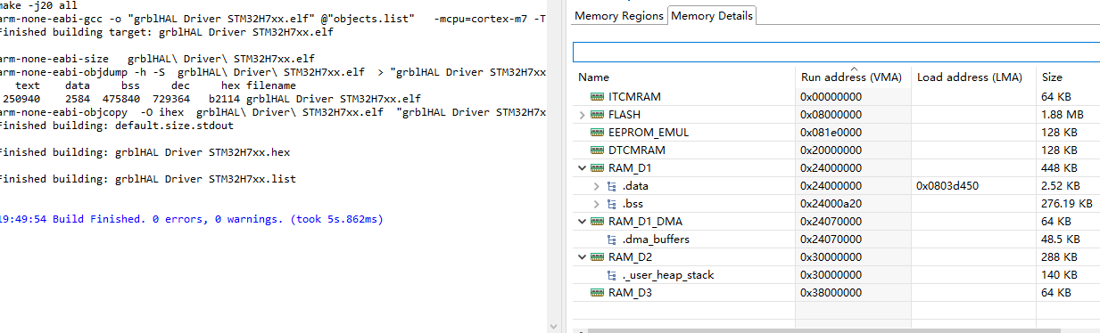The width and height of the screenshot is (1100, 333).
Task: Select the Memory Details tab
Action: click(712, 15)
